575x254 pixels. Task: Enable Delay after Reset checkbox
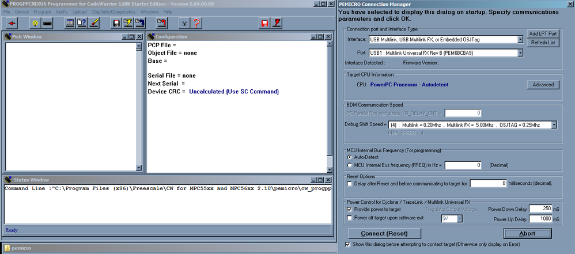coord(350,183)
